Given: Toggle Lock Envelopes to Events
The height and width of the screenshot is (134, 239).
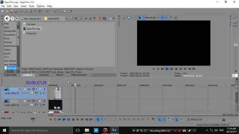Looking at the screenshot, I should click(x=177, y=119).
